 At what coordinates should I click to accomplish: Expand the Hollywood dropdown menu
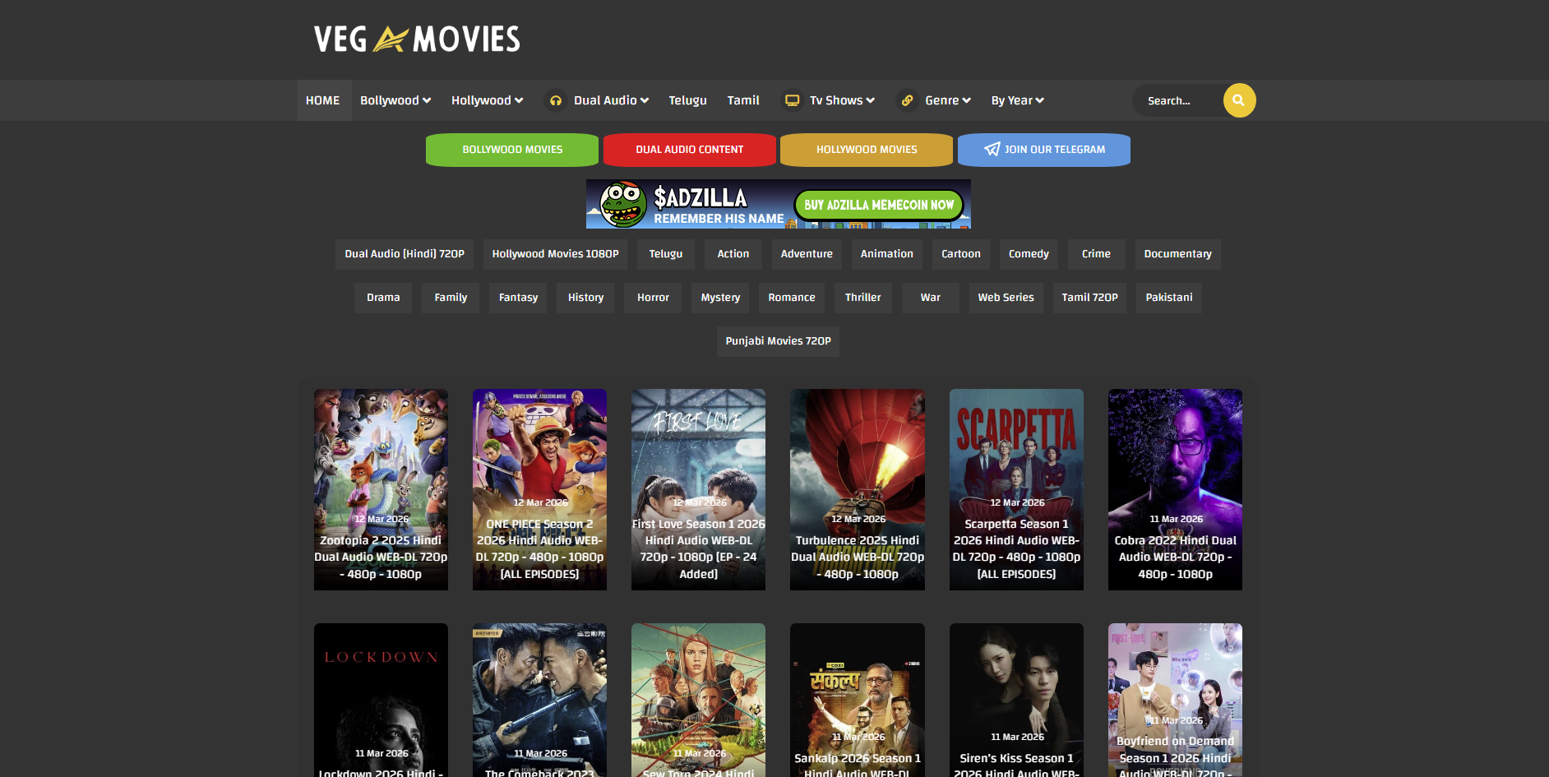pyautogui.click(x=487, y=100)
